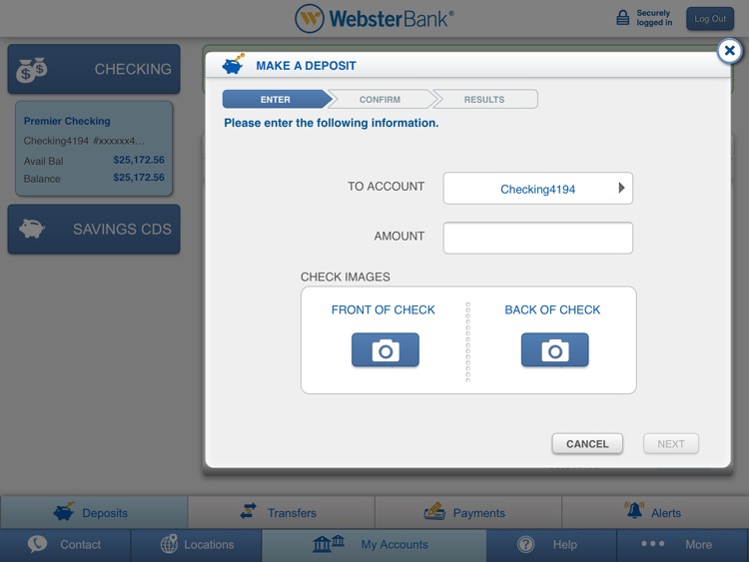Viewport: 749px width, 562px height.
Task: Go to Contact label in bottom bar
Action: click(80, 544)
